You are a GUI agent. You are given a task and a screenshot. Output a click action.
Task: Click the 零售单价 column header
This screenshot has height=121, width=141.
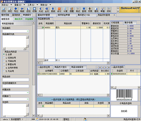tap(85, 24)
